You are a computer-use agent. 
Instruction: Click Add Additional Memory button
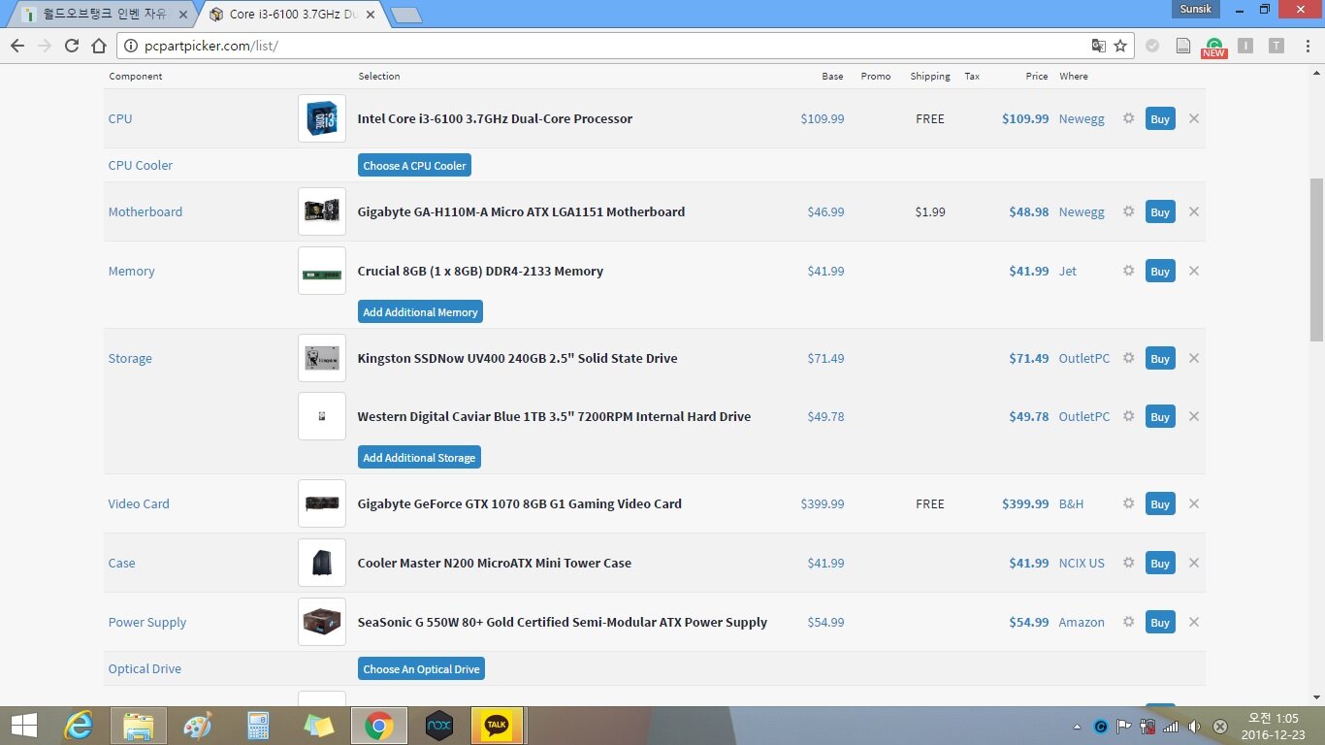(420, 311)
